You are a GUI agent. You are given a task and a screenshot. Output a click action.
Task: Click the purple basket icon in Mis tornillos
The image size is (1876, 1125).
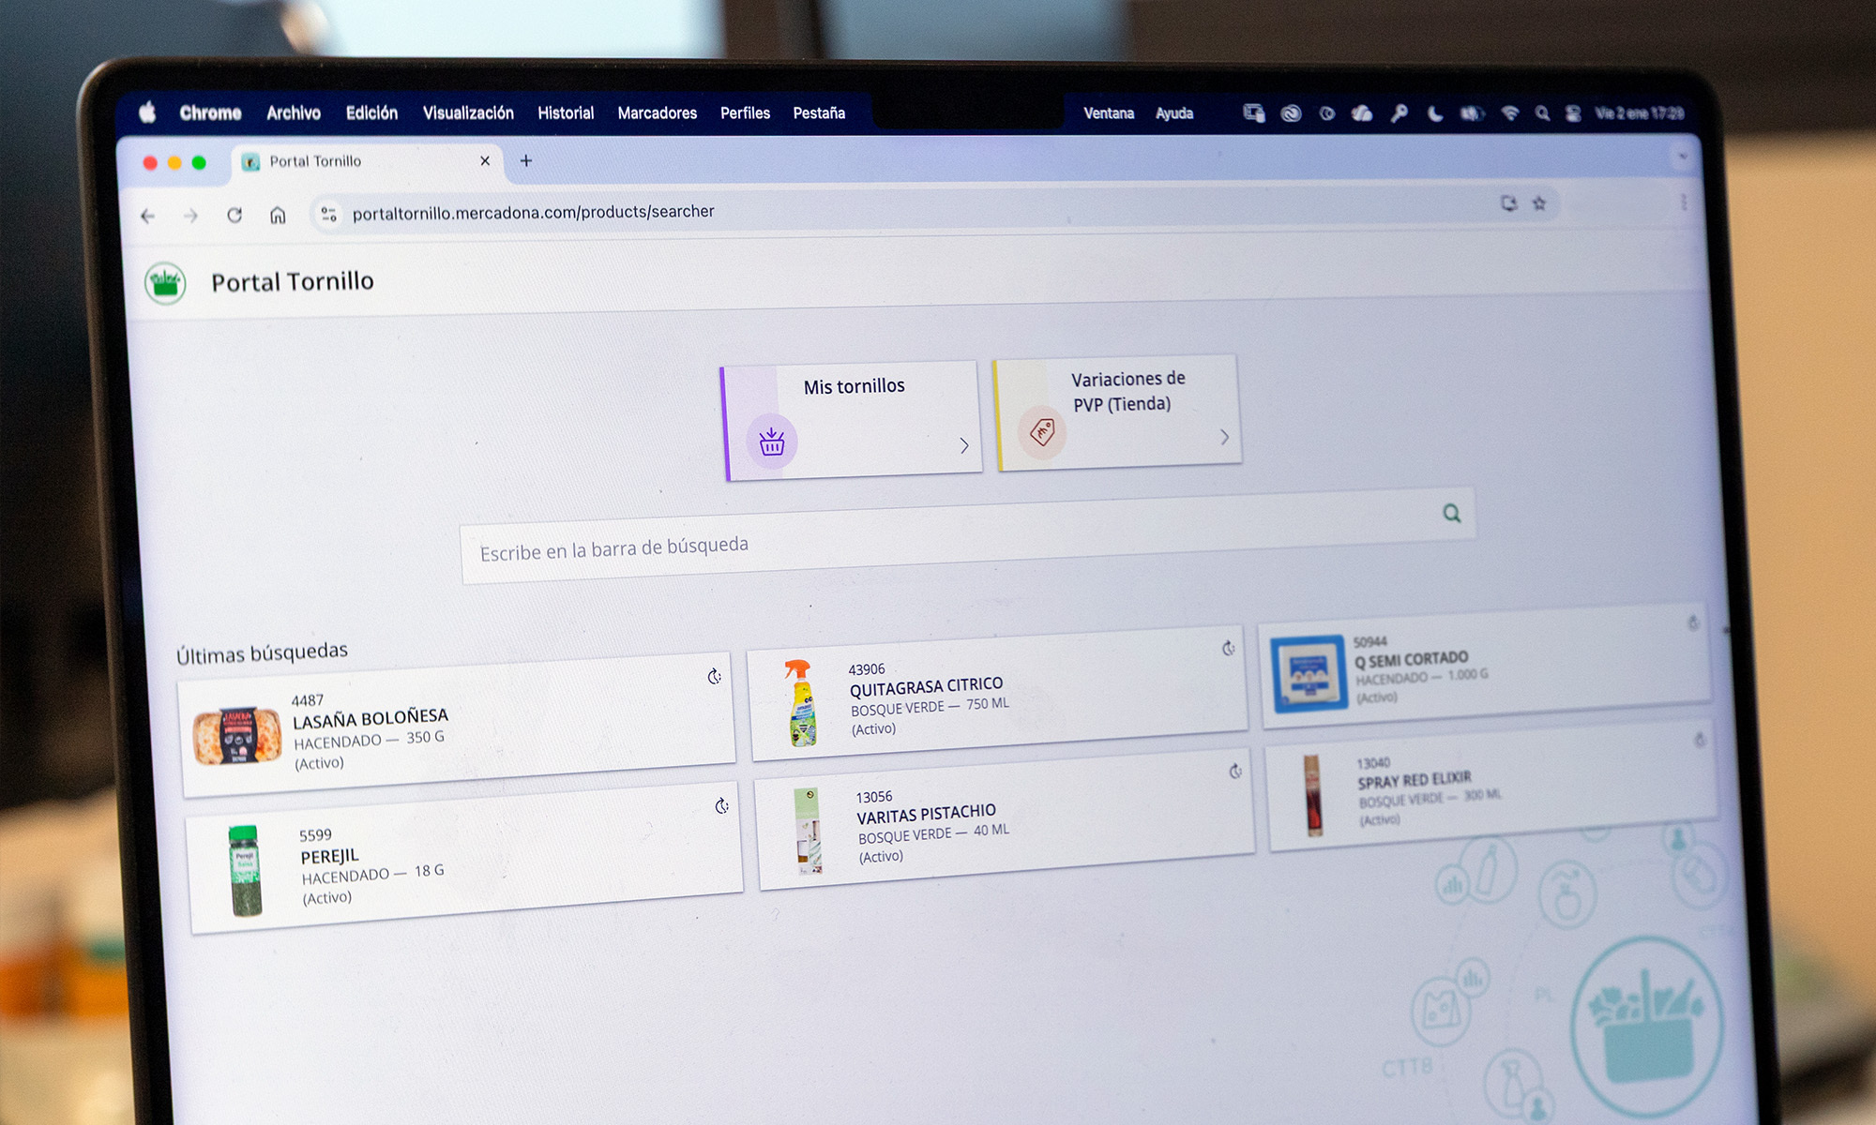(771, 441)
